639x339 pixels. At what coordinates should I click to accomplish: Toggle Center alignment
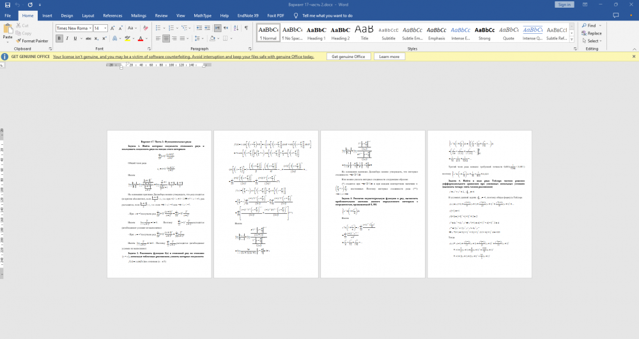coord(166,38)
